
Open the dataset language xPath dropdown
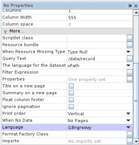[128, 66]
